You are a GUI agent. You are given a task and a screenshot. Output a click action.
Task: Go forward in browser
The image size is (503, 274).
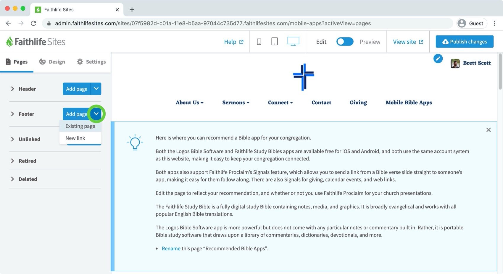(x=21, y=23)
